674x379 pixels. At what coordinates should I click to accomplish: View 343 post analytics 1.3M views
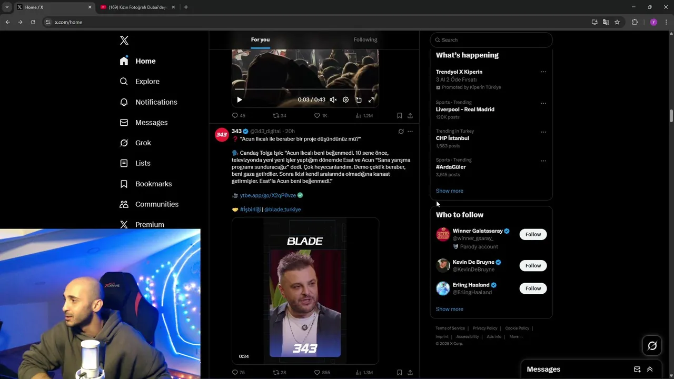point(364,372)
